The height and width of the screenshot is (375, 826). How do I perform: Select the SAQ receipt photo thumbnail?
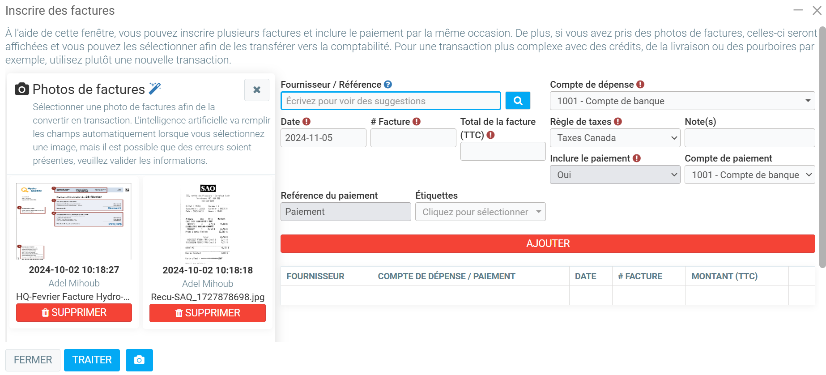[x=207, y=222]
